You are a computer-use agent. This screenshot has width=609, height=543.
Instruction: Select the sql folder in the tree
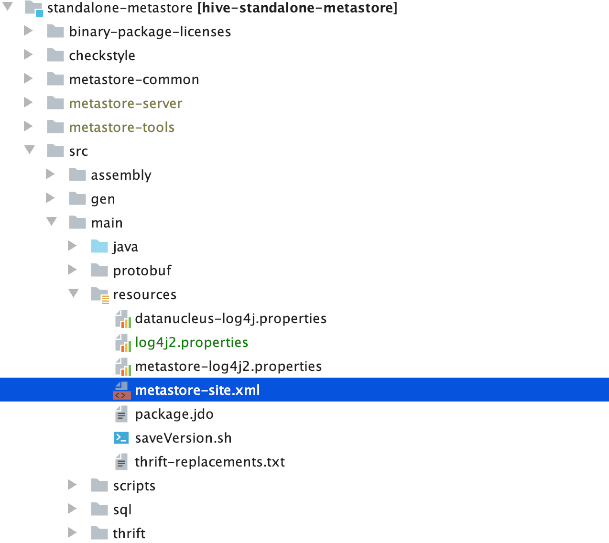(121, 509)
